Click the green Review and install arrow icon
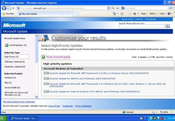Screen dimensions: 175x121 click(x=43, y=57)
